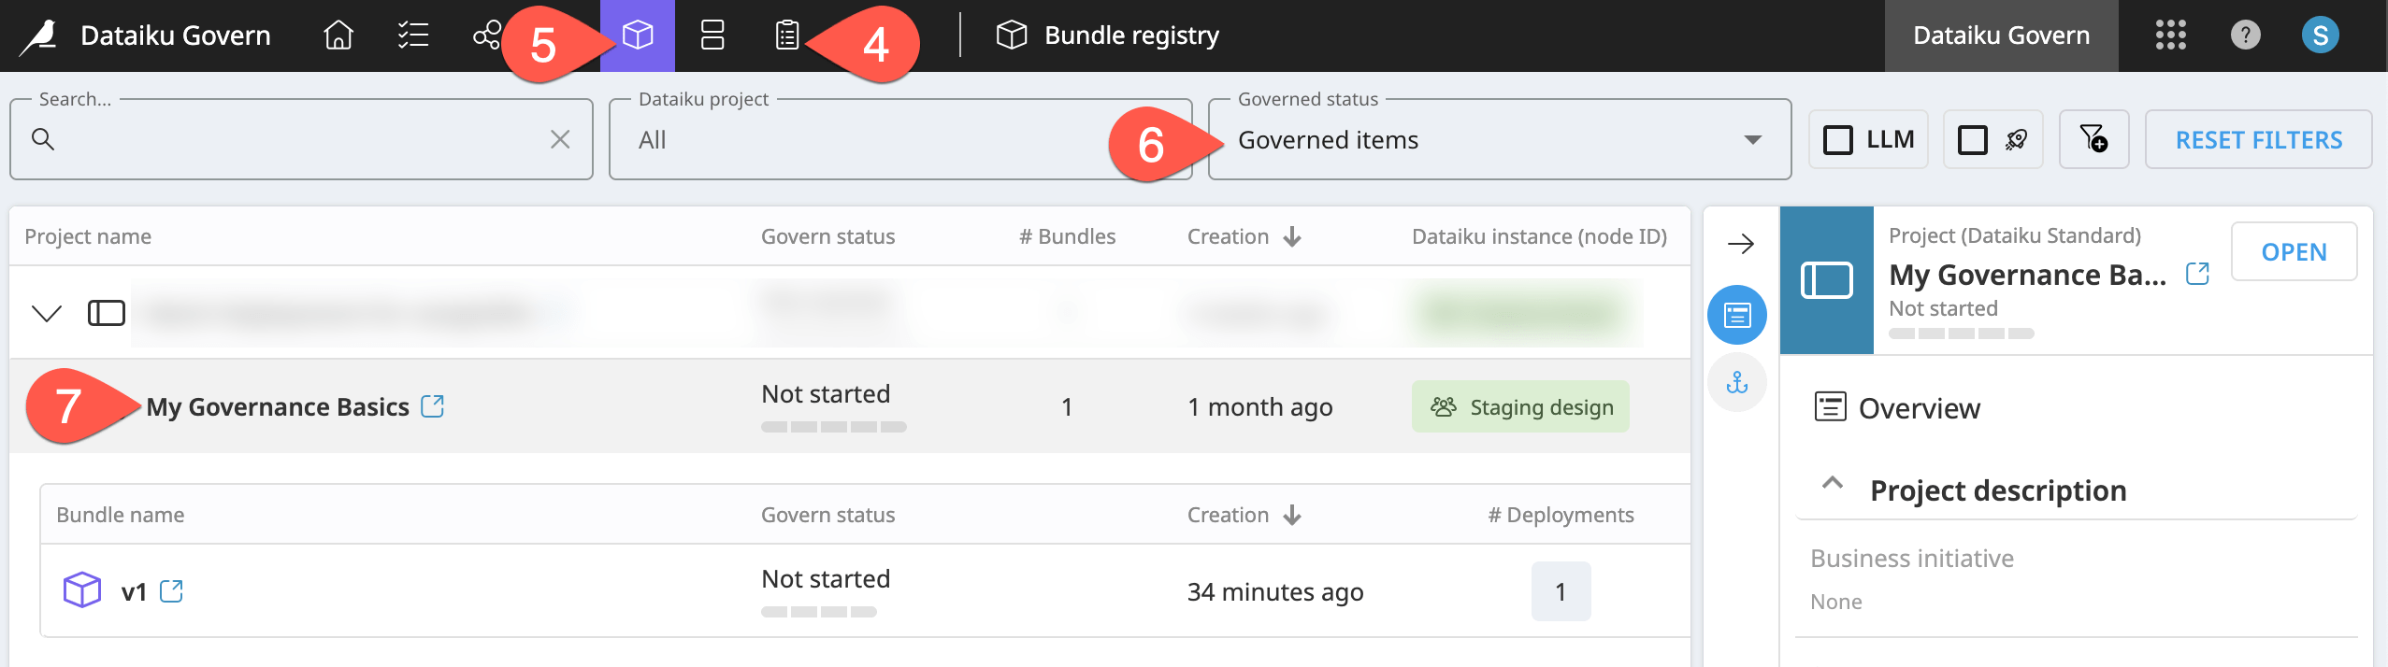Image resolution: width=2388 pixels, height=667 pixels.
Task: Select the v1 bundle name
Action: tap(134, 591)
